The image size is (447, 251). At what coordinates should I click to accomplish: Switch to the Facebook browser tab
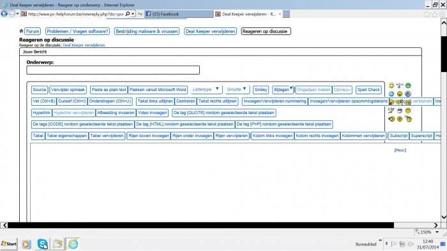179,14
